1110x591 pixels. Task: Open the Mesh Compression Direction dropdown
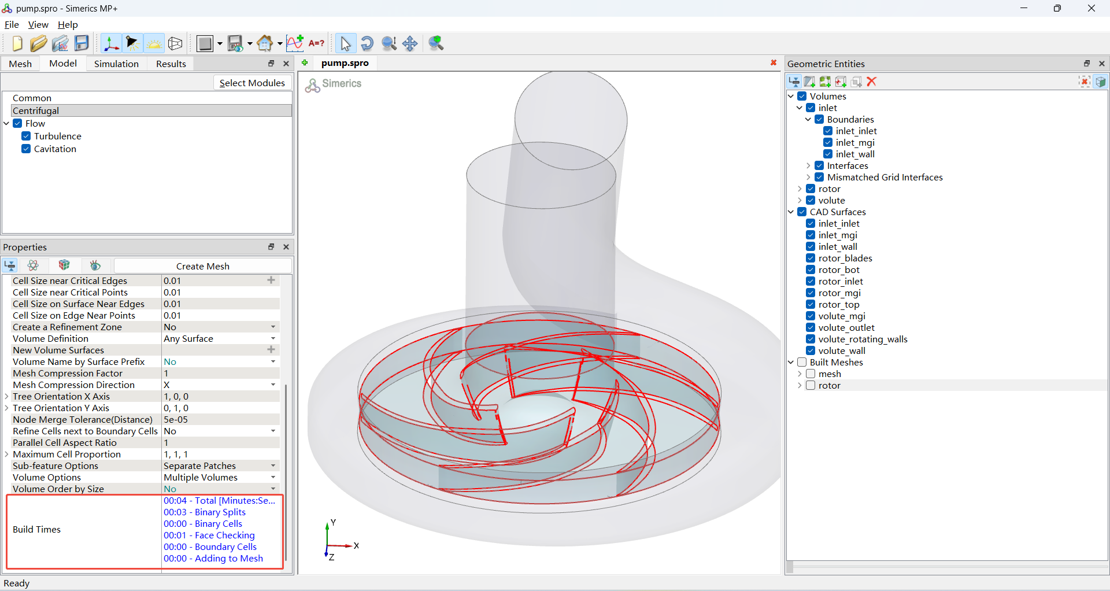pyautogui.click(x=273, y=385)
